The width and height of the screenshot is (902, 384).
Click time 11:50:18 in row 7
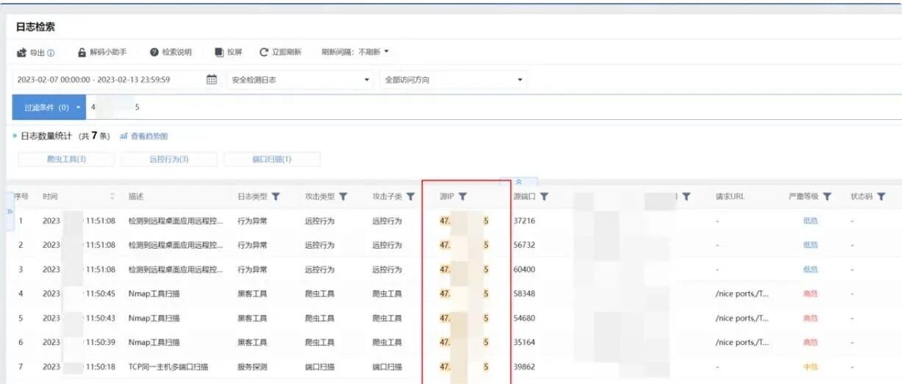101,366
